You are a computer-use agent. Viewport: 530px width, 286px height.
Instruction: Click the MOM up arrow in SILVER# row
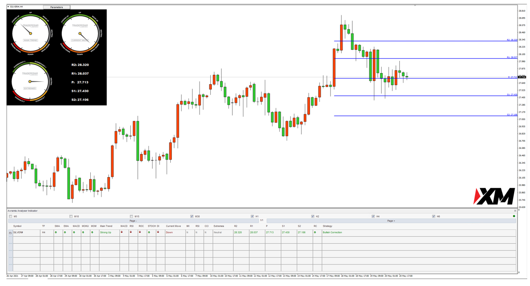coord(92,233)
